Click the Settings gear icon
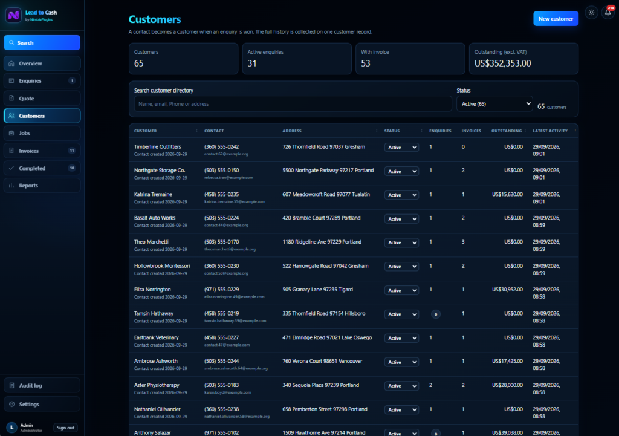The width and height of the screenshot is (619, 436). [11, 404]
